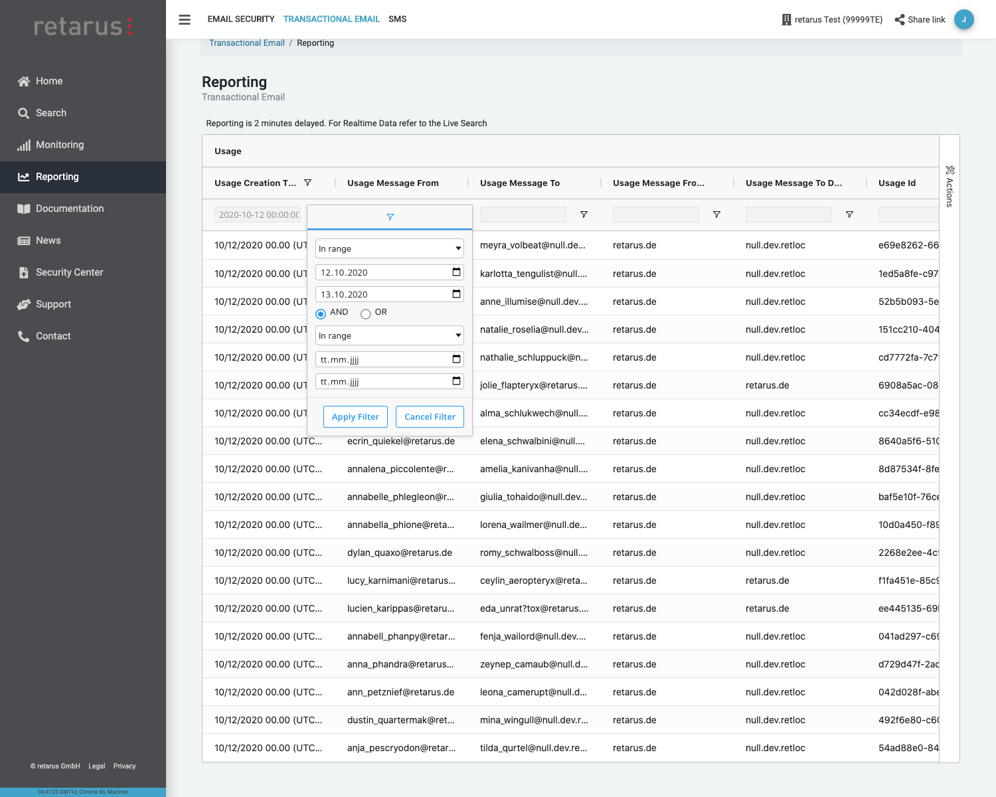Select Usage Id cell e69e8262-66
Screen dimensions: 996x797
click(x=908, y=245)
